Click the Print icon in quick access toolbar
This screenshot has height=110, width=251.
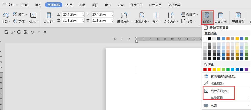[19, 32]
